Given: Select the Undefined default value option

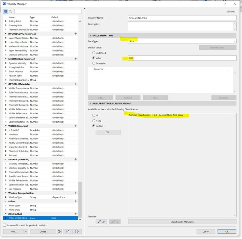Looking at the screenshot, I should pyautogui.click(x=94, y=53).
